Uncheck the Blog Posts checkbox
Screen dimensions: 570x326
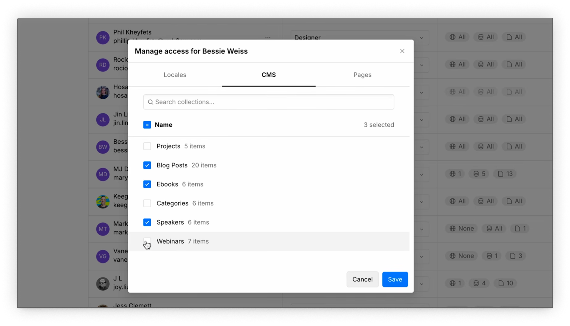[x=147, y=165]
